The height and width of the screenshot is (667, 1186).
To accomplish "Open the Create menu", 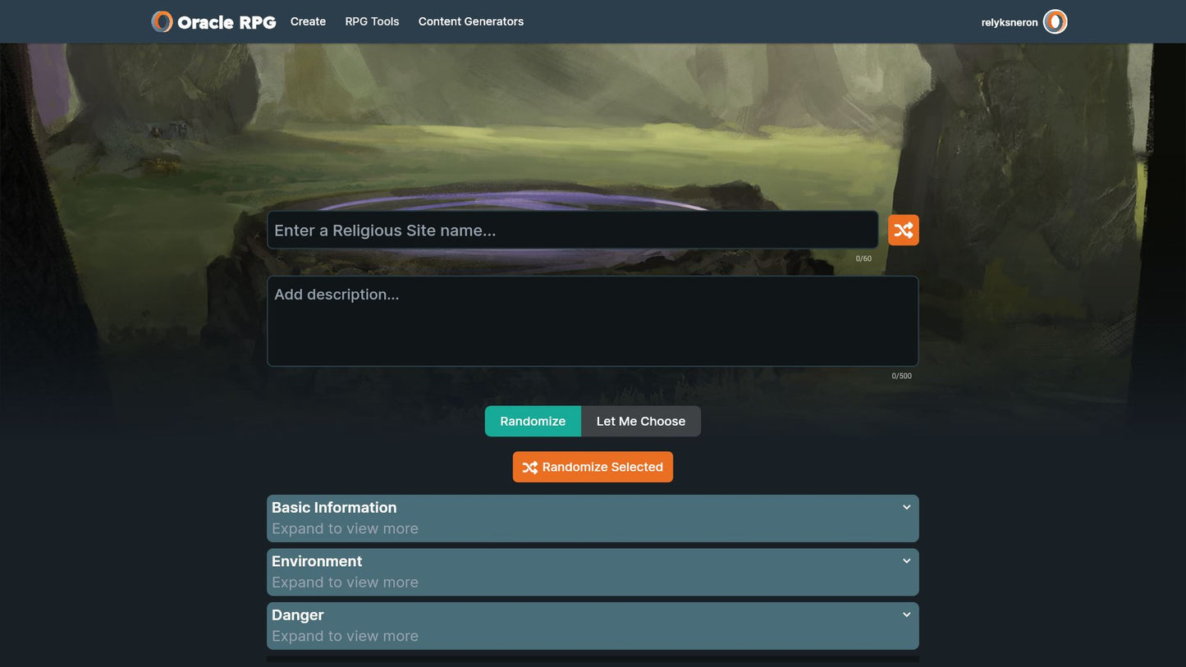I will (308, 21).
